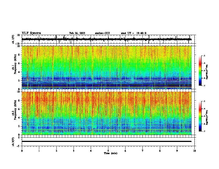The width and height of the screenshot is (219, 169).
Task: Click the ch.2 'Frequency (kHz)' axis label
Action: (15, 110)
